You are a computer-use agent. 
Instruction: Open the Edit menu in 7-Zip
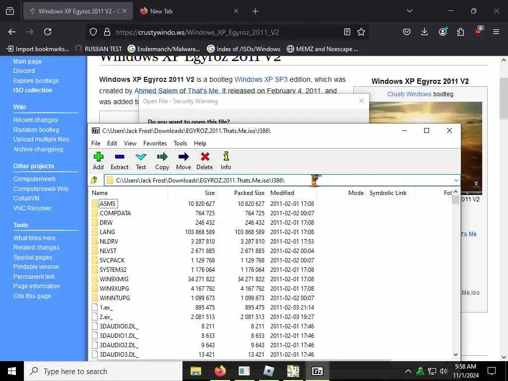(x=112, y=143)
